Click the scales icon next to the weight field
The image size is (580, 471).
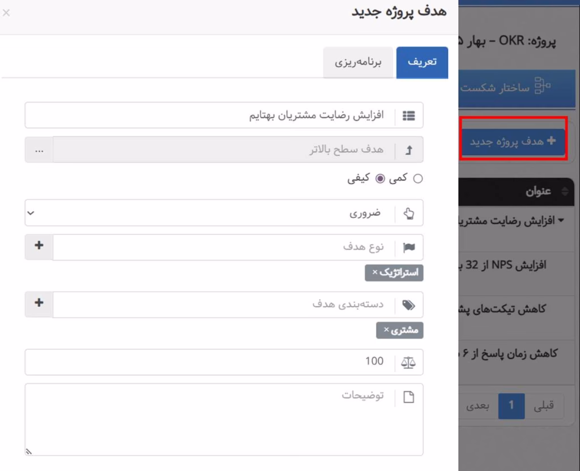coord(409,362)
